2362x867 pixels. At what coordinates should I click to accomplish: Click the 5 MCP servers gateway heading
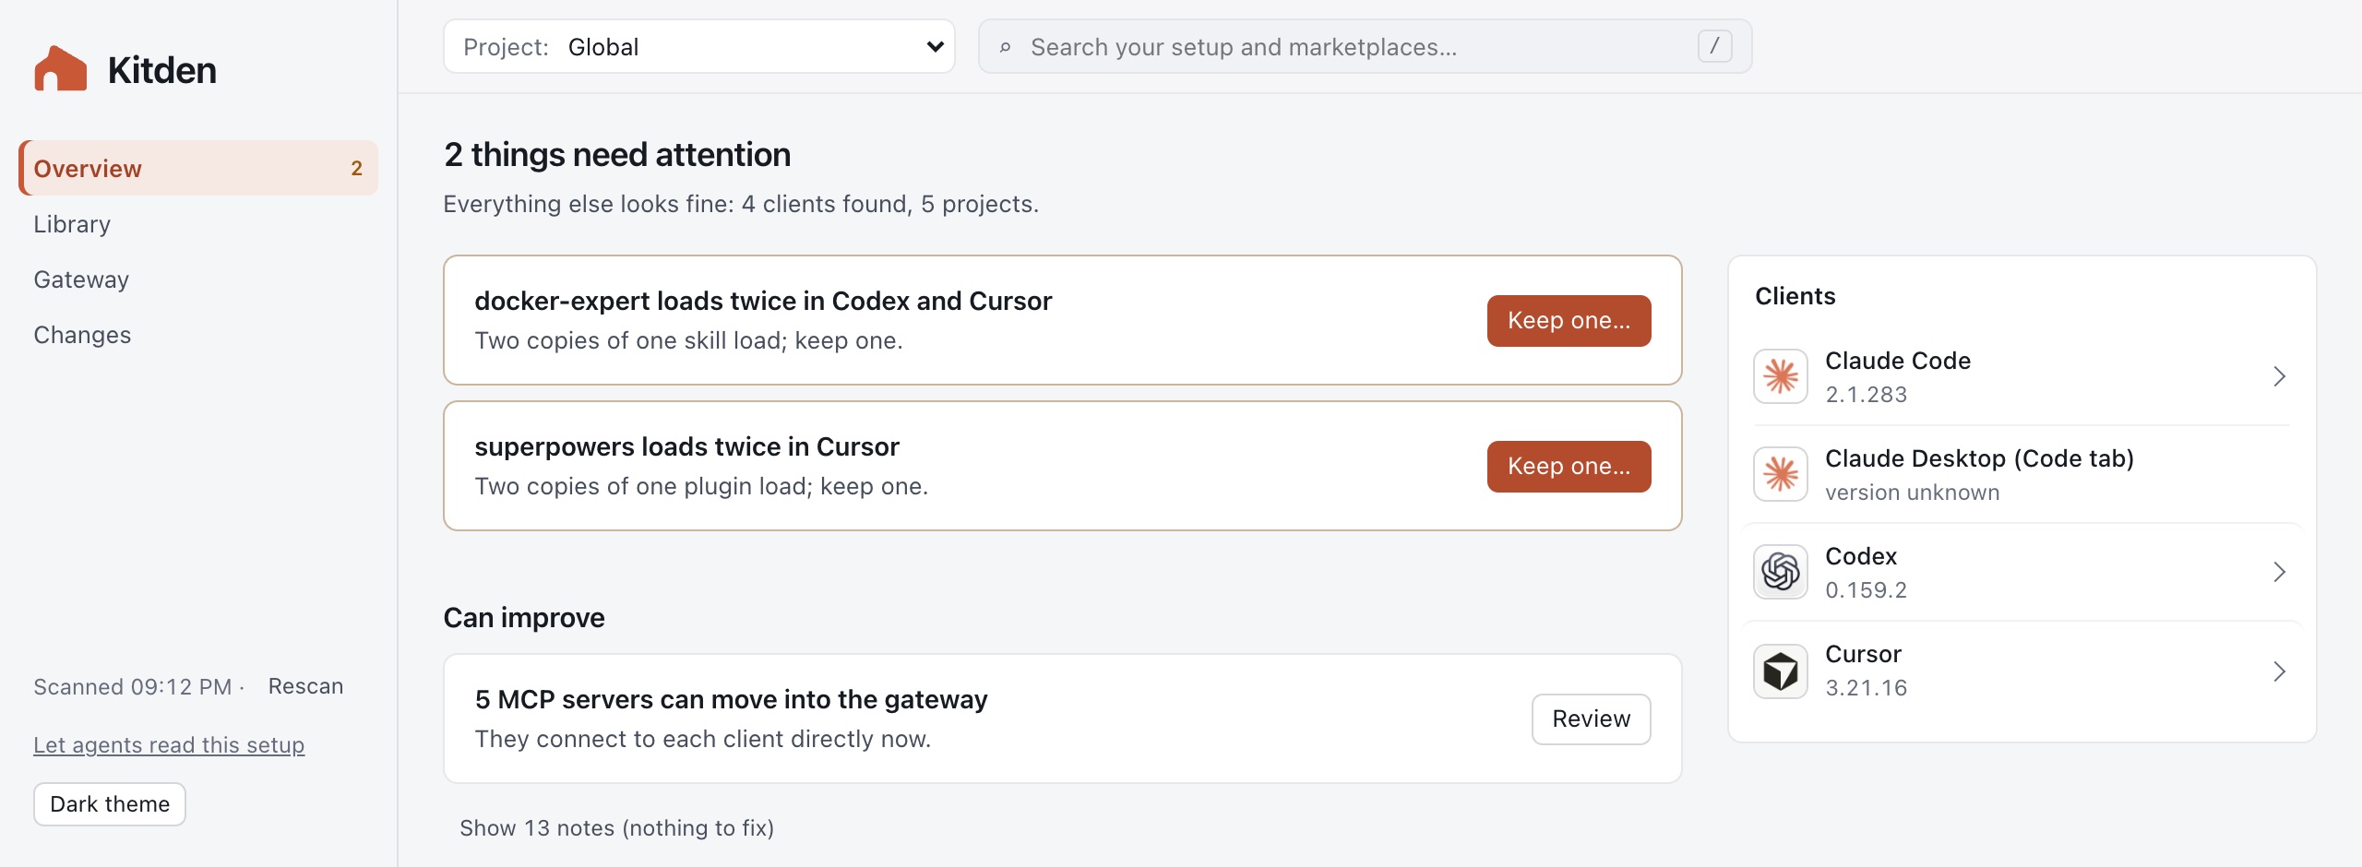[731, 699]
